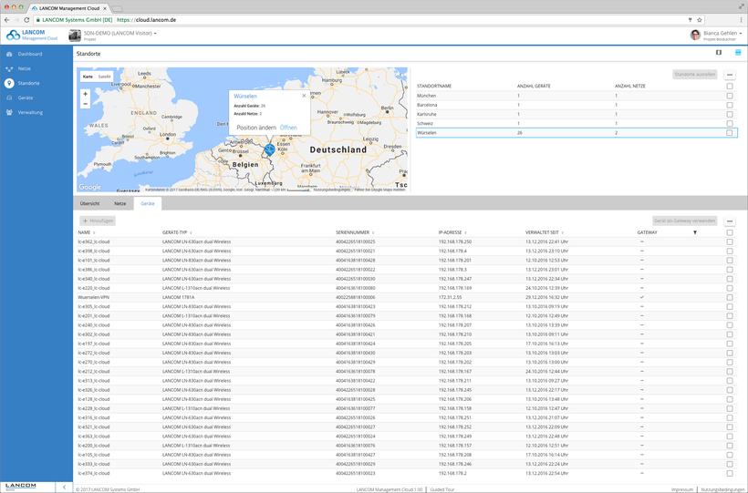Close the Würselen map popup

coord(304,96)
